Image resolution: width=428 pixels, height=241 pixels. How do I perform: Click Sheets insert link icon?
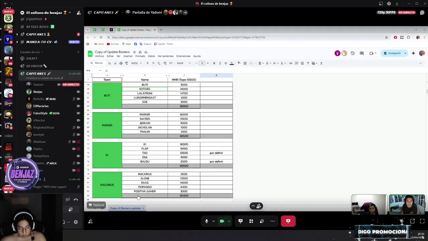point(291,63)
